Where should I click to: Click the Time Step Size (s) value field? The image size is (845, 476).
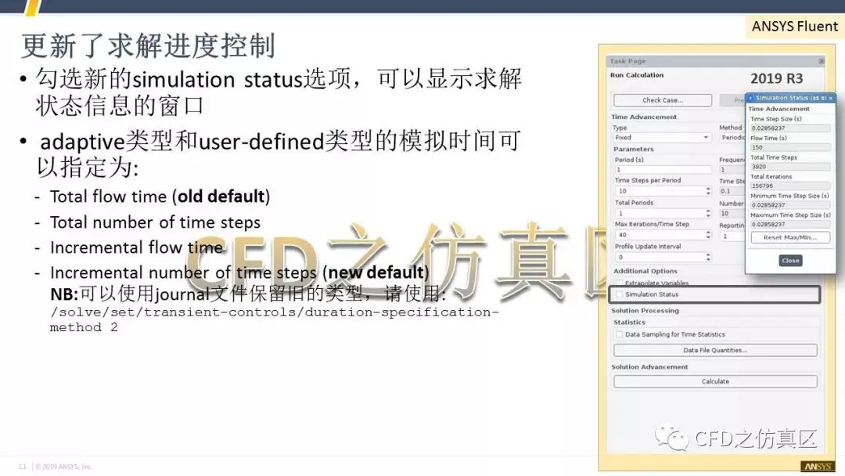click(x=790, y=128)
